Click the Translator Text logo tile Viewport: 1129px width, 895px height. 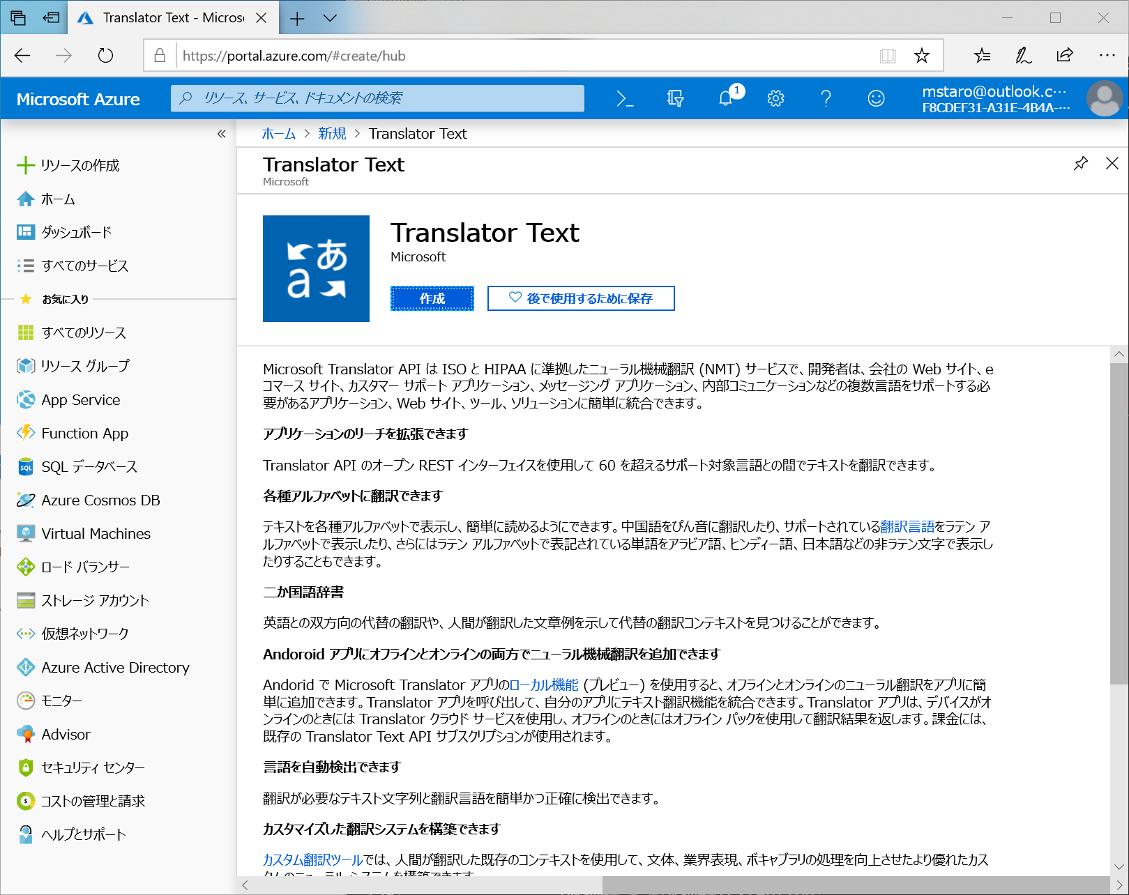click(316, 268)
